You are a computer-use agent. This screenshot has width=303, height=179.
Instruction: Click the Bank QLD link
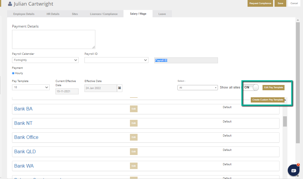coord(25,151)
